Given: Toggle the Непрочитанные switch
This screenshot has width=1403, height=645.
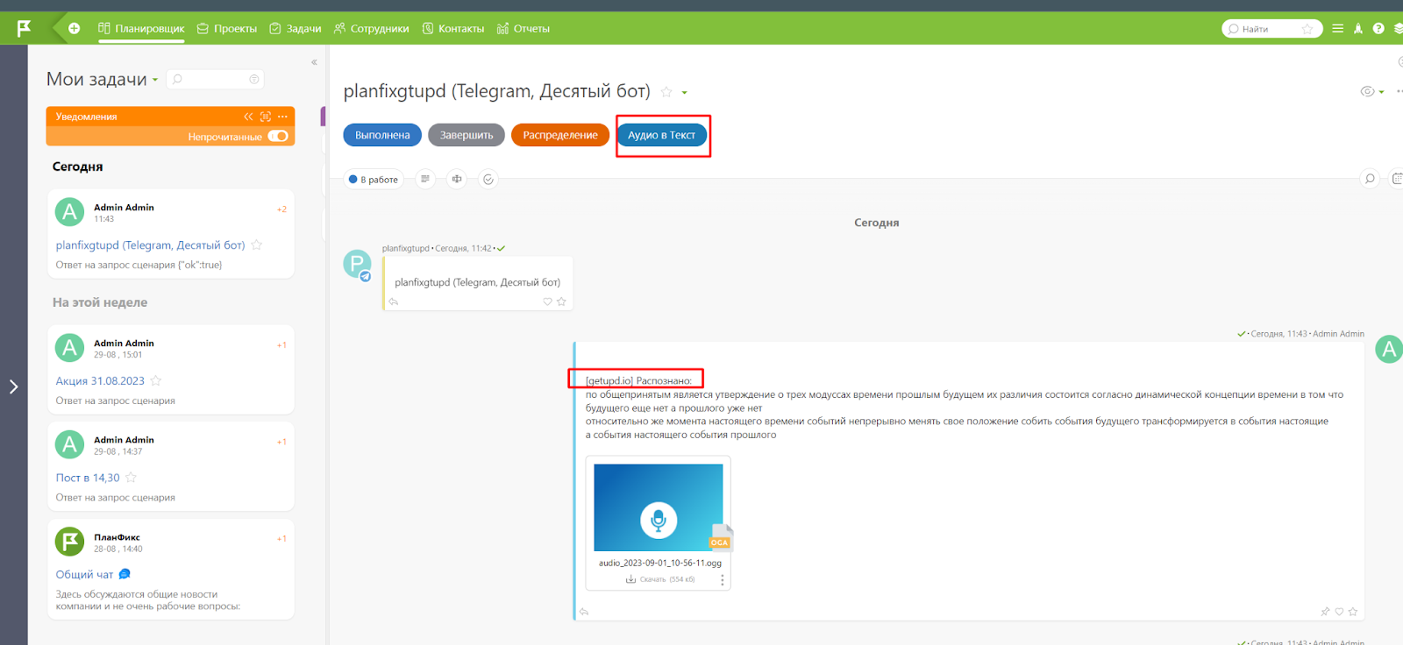Looking at the screenshot, I should [x=278, y=136].
